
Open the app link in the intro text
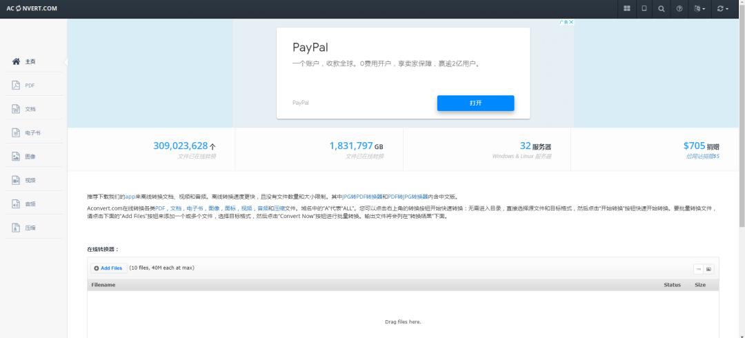[130, 197]
